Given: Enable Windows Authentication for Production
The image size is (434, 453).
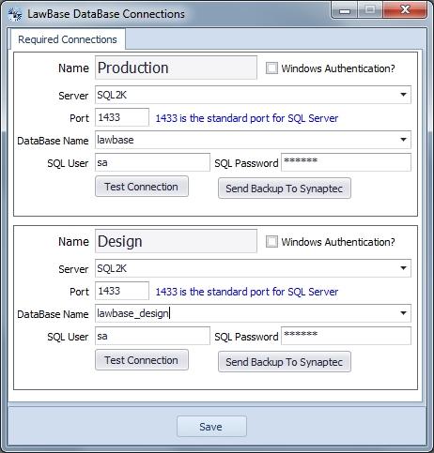Looking at the screenshot, I should [x=271, y=68].
